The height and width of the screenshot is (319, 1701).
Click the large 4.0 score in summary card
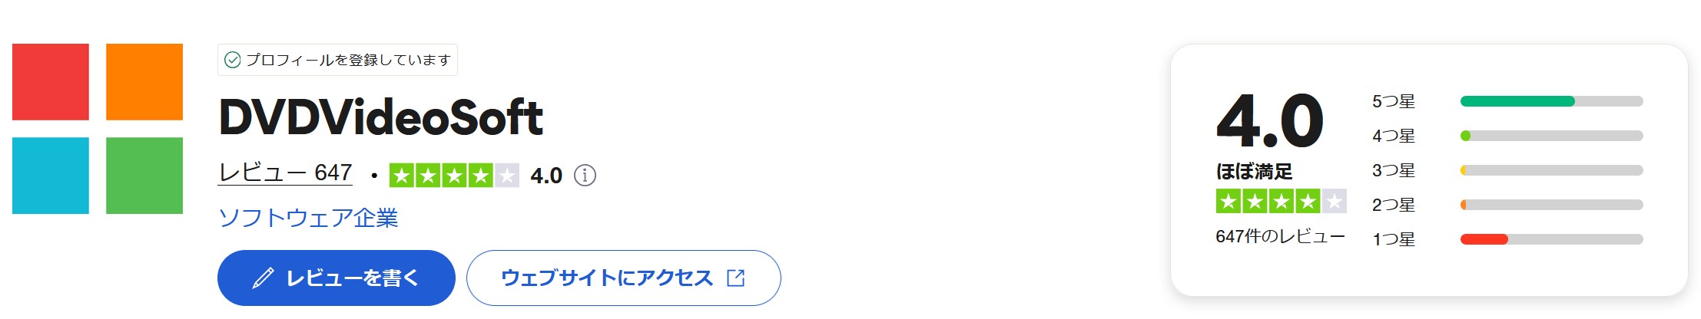(1270, 120)
